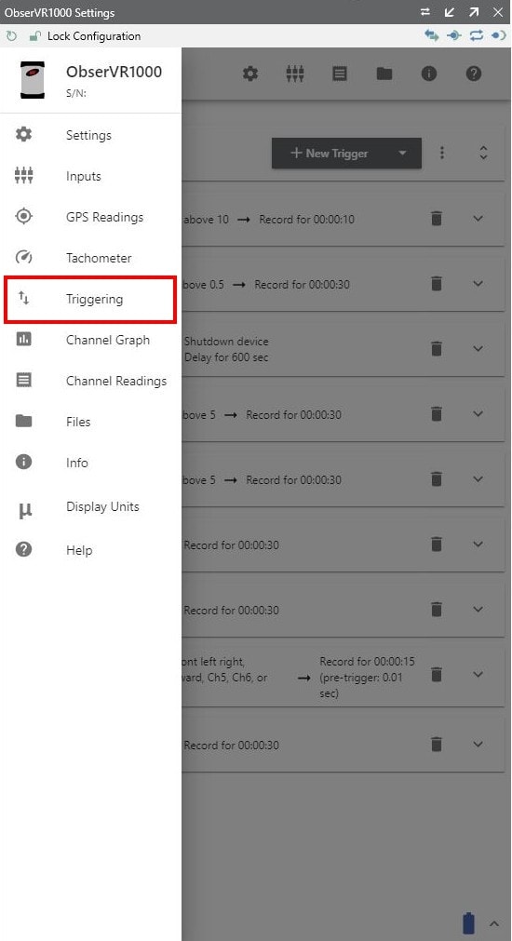Open the inputs icon in top toolbar
This screenshot has height=941, width=512.
(x=295, y=74)
